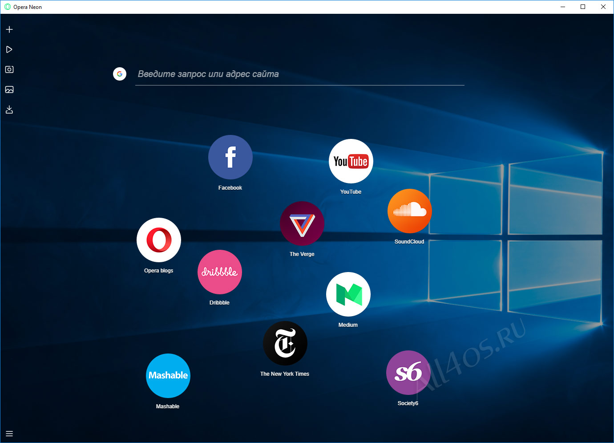614x443 pixels.
Task: Click the Opera Neon logo in title bar
Action: (8, 7)
